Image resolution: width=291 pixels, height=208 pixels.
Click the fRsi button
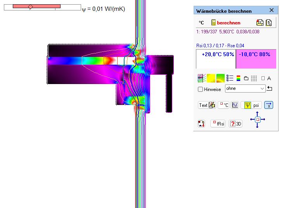click(x=218, y=124)
